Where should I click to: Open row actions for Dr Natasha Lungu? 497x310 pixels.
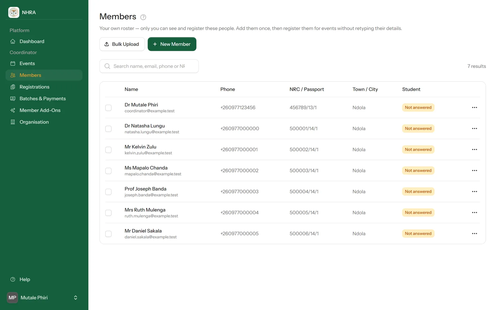(474, 129)
